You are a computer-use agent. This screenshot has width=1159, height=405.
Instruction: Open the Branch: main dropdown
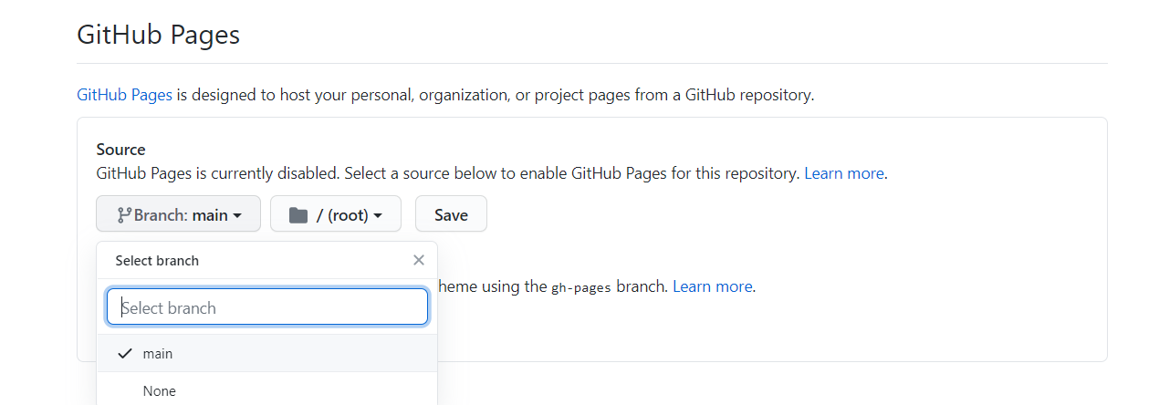[178, 214]
